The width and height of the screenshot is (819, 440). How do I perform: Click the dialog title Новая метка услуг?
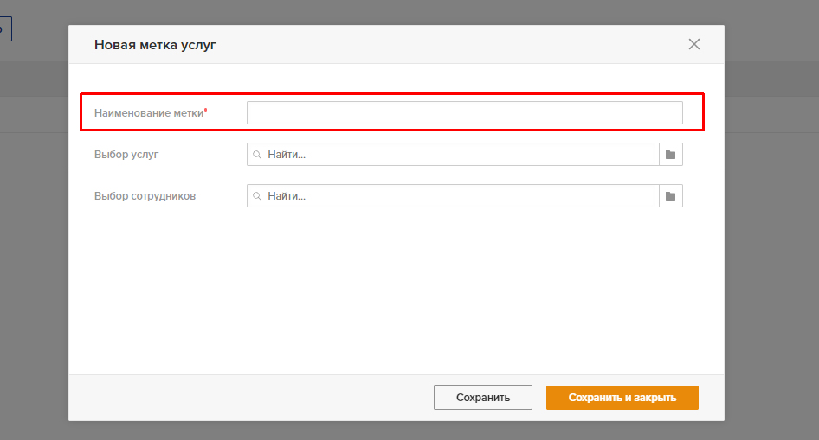point(155,45)
